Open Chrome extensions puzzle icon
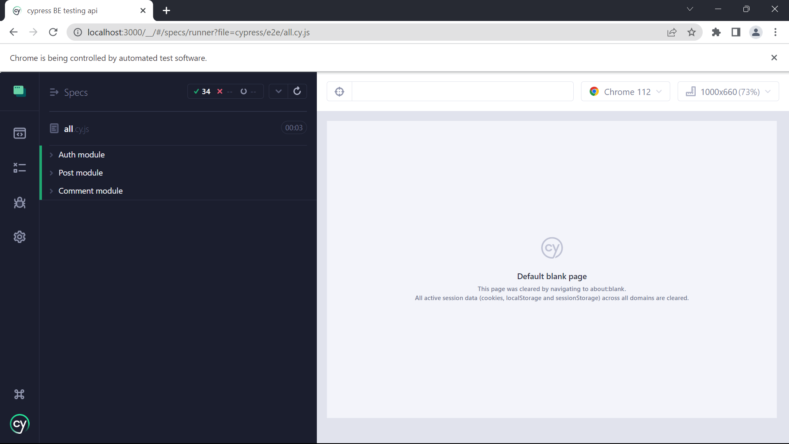 (x=716, y=32)
